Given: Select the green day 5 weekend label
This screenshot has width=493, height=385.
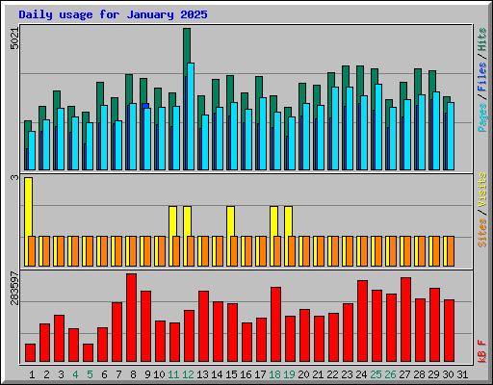Looking at the screenshot, I should 90,374.
